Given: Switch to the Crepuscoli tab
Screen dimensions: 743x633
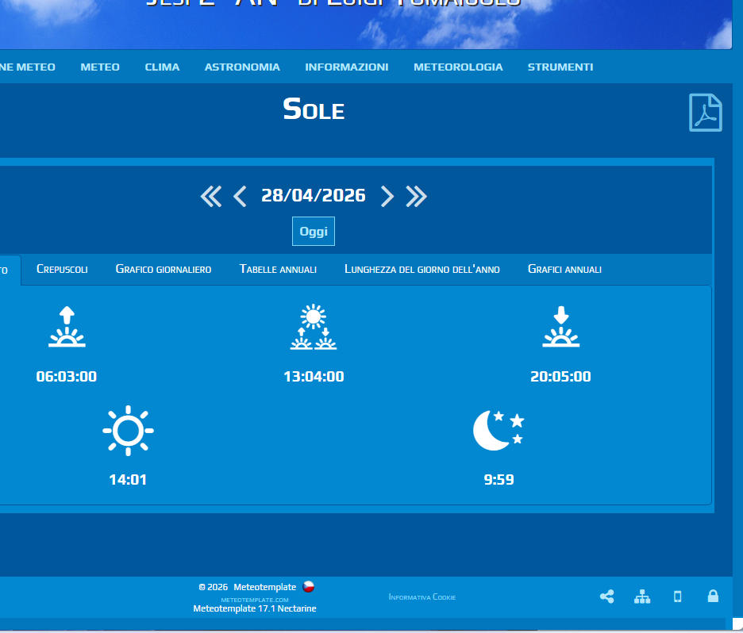Looking at the screenshot, I should pos(62,270).
